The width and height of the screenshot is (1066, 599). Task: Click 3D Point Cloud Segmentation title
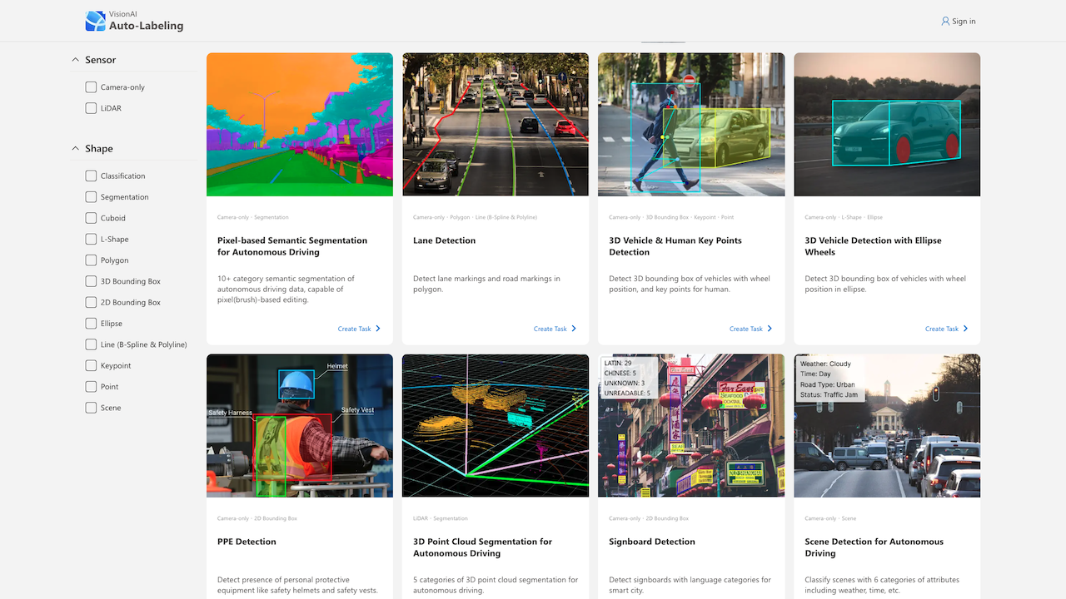pyautogui.click(x=482, y=547)
